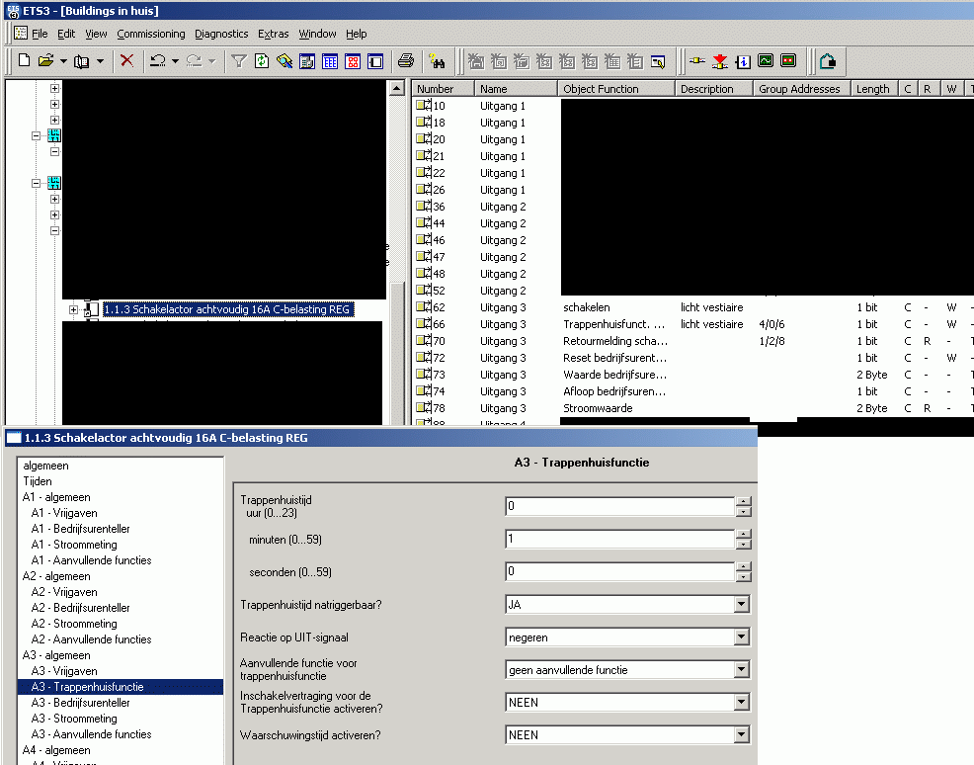Click object icon of row 62
974x765 pixels.
(x=424, y=307)
